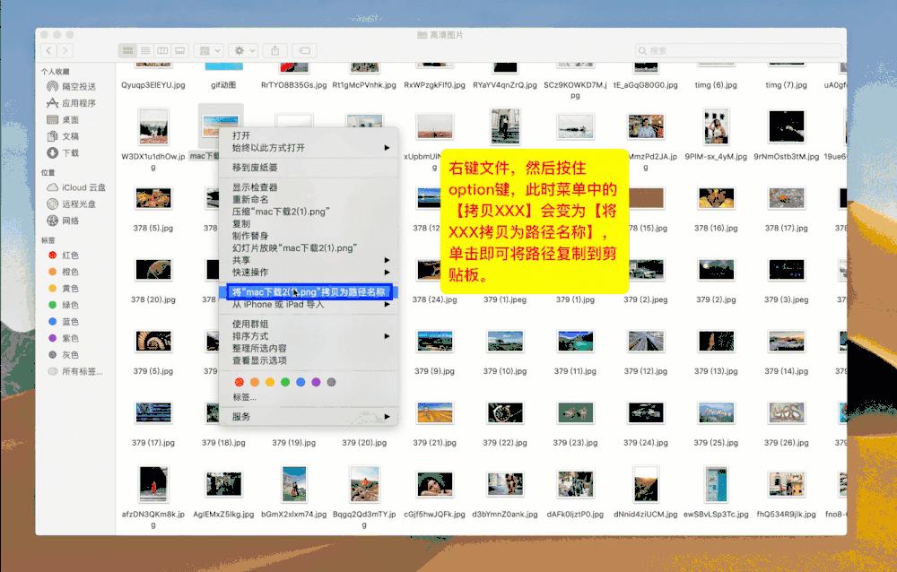
Task: Switch to column view
Action: [162, 50]
